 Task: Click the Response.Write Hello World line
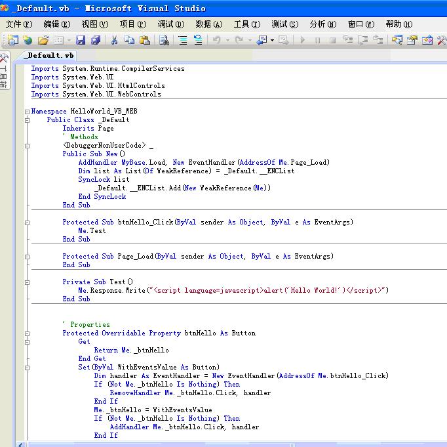click(x=233, y=291)
